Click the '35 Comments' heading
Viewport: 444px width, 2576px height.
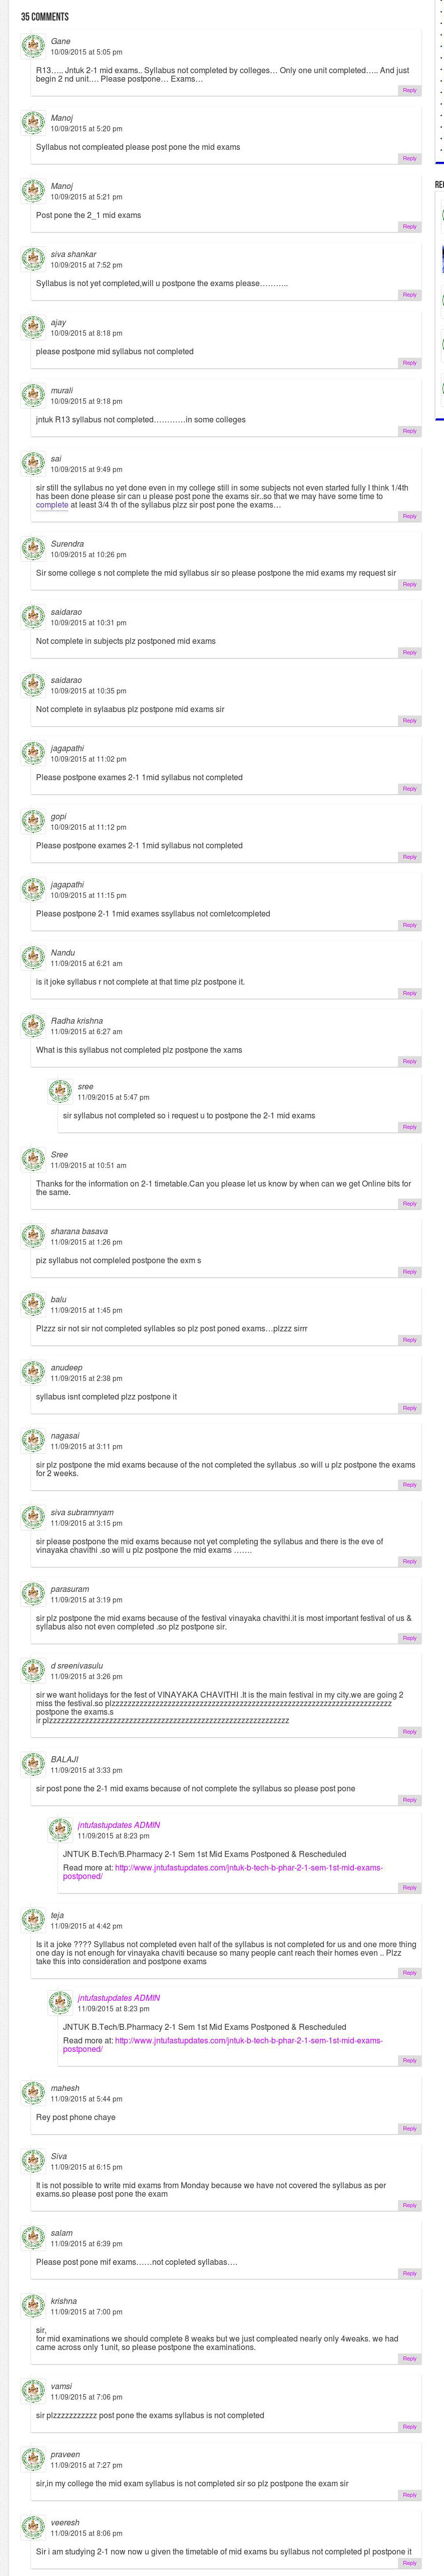pos(45,17)
